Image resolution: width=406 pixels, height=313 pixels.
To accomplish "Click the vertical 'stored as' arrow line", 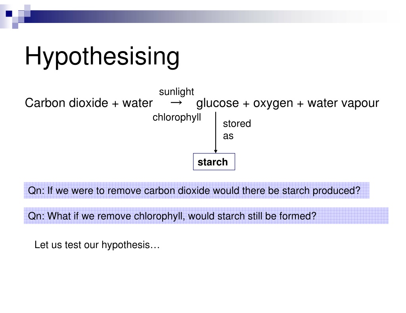I will click(x=216, y=131).
